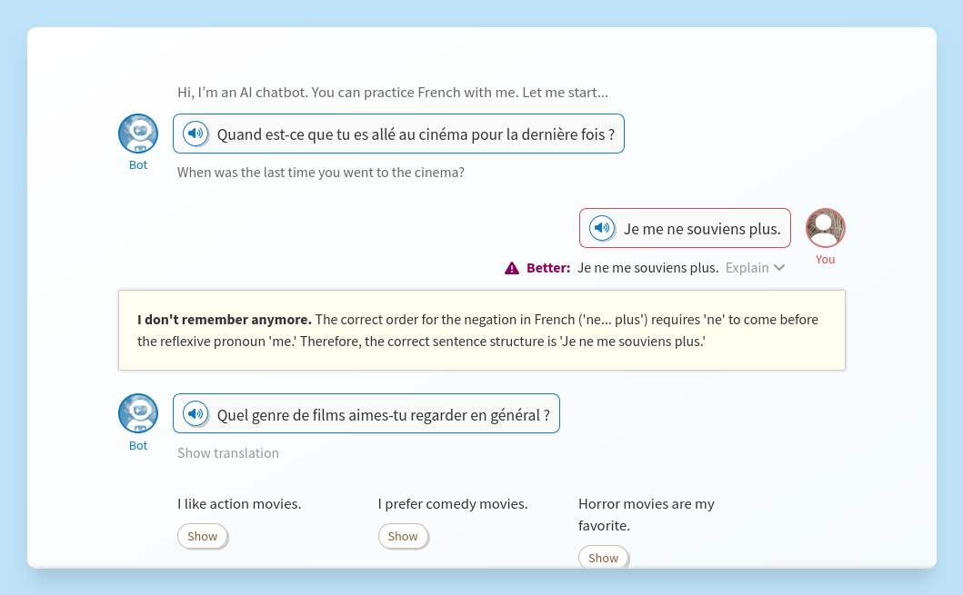Click the You user avatar
Screen dimensions: 963x595
click(x=825, y=228)
